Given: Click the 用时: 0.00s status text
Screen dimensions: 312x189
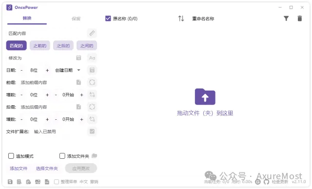Looking at the screenshot, I should pos(242,182).
